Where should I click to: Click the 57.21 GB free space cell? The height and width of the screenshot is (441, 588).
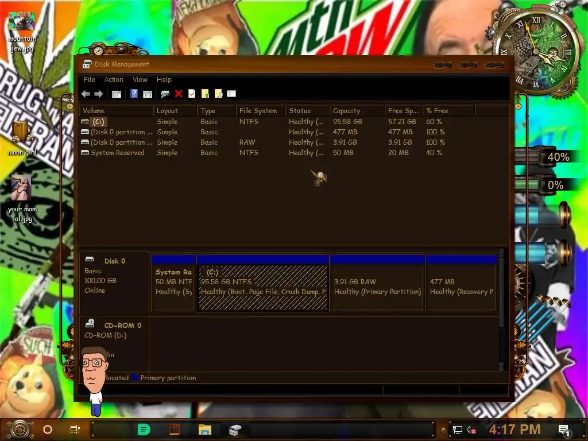(402, 122)
